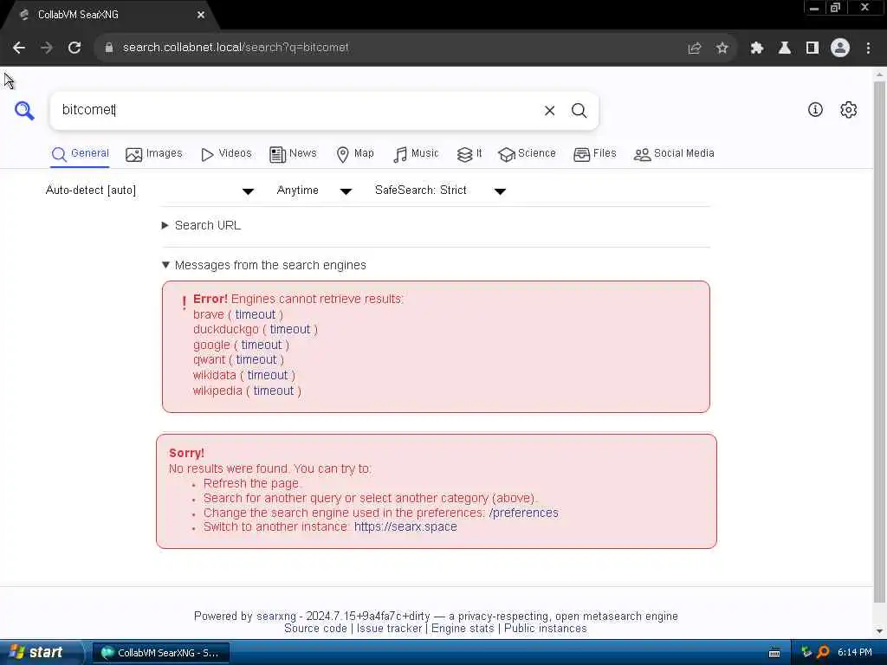Screen dimensions: 887x665
Task: Switch to the Map tab
Action: [355, 154]
